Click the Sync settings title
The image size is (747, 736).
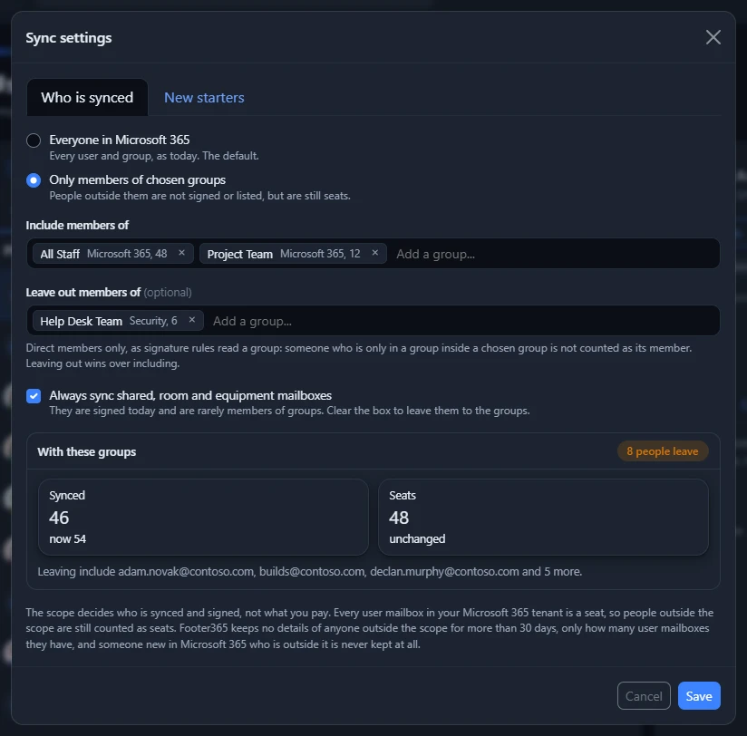tap(69, 38)
